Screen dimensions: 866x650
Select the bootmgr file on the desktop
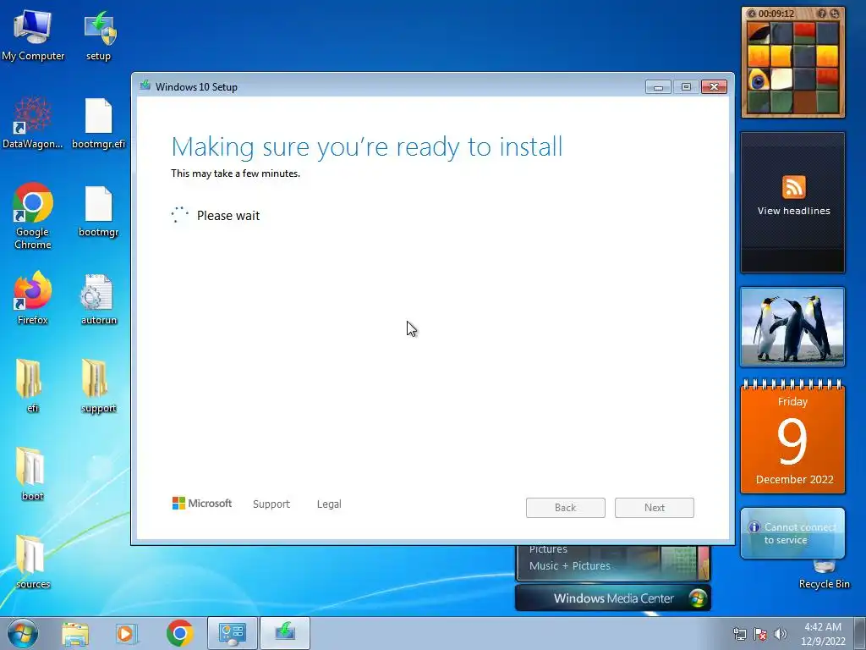pos(98,211)
